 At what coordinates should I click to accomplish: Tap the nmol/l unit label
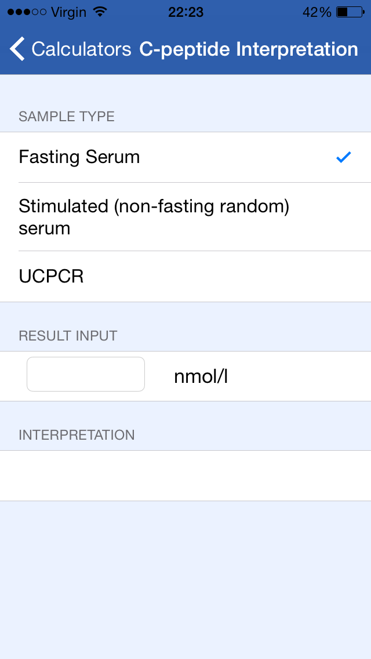(201, 377)
